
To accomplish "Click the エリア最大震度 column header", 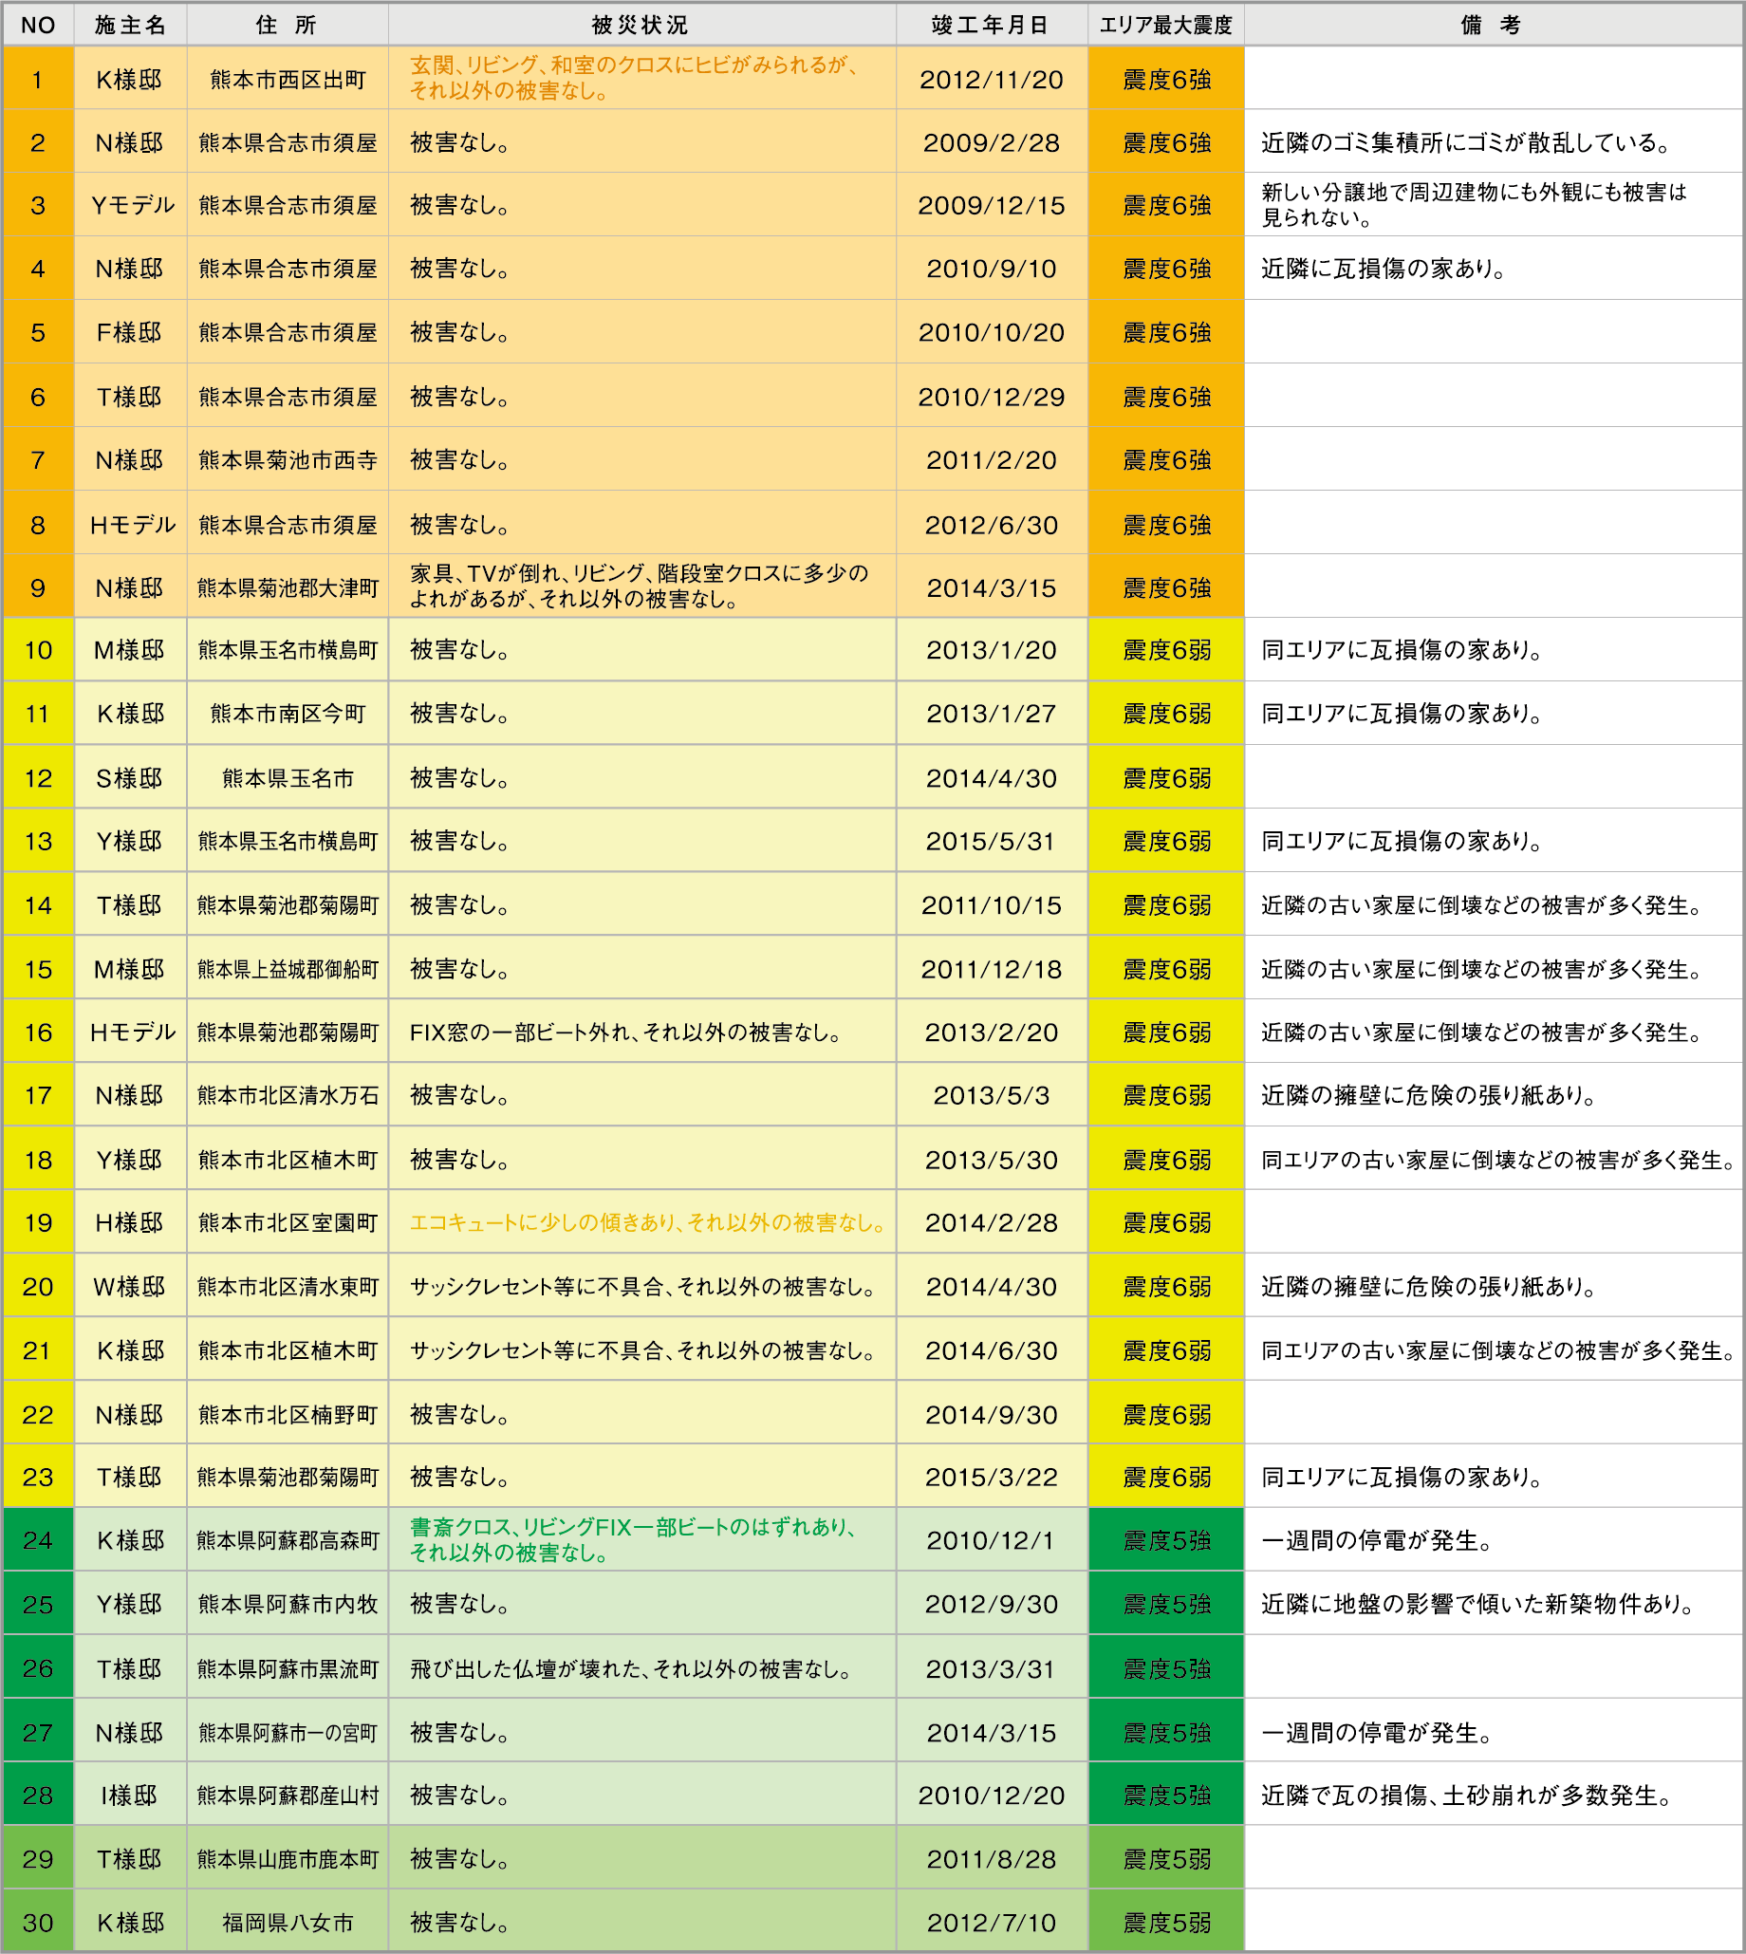I will click(1165, 26).
